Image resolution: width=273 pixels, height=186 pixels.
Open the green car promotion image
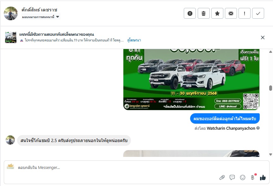click(x=191, y=80)
